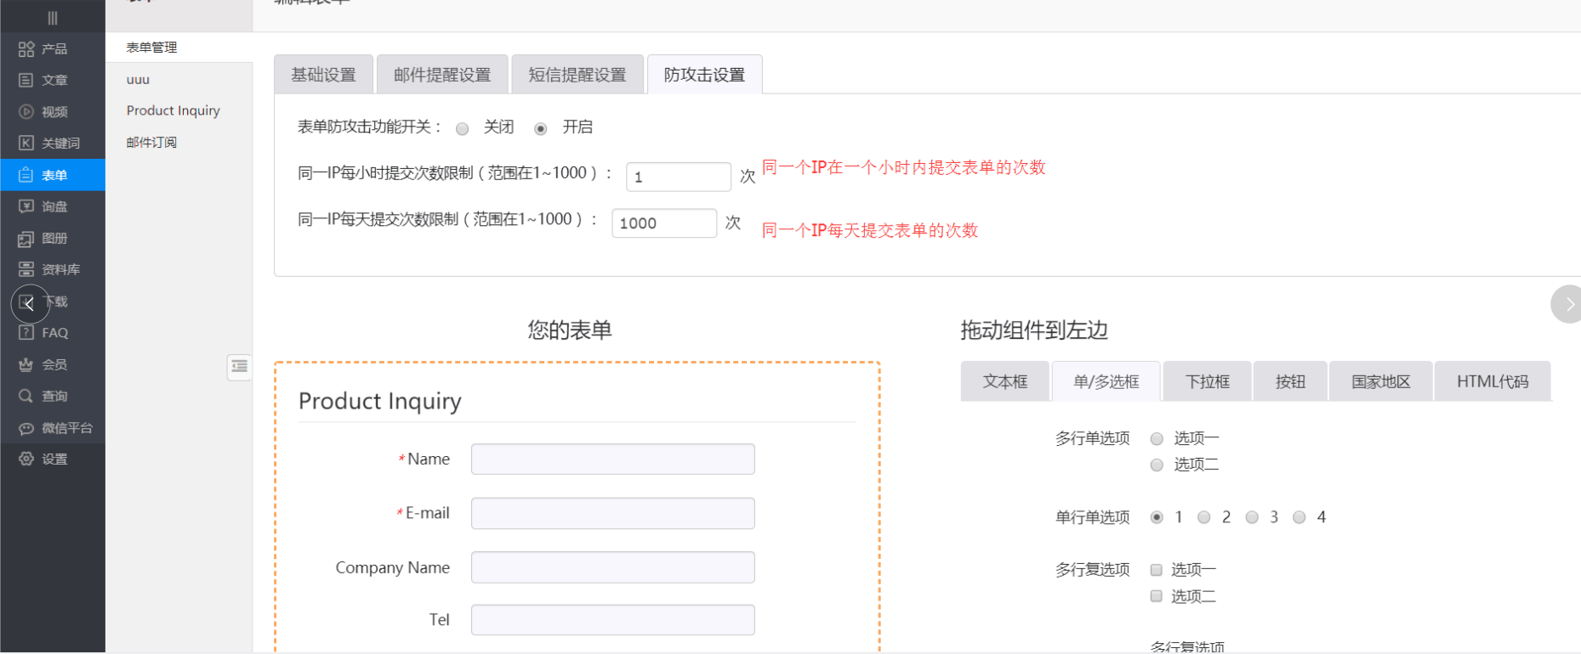Collapse sidebar with left circular arrow
The image size is (1581, 654).
pyautogui.click(x=30, y=303)
